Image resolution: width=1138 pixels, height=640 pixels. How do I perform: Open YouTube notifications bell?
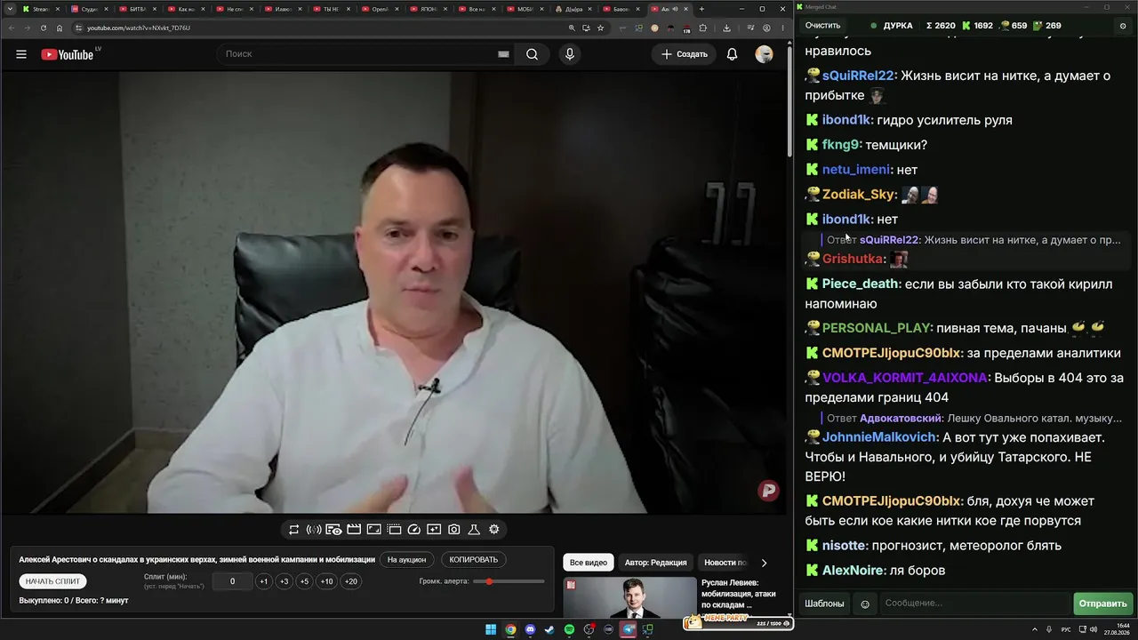(732, 54)
